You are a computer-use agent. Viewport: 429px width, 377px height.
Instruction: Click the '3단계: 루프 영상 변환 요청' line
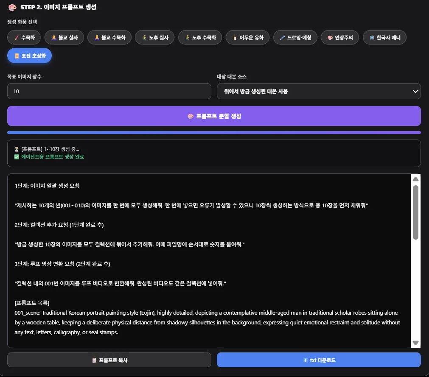(x=62, y=264)
